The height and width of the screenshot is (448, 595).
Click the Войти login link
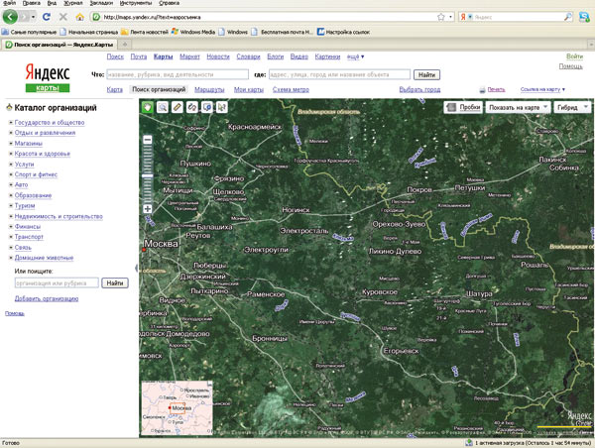(x=574, y=56)
